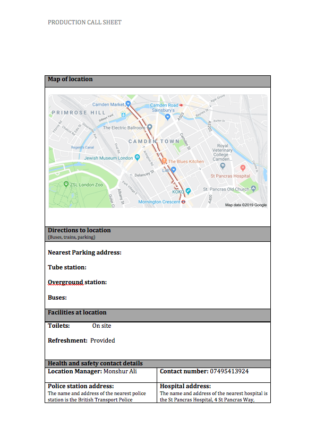The image size is (316, 446).
Task: Click the Camden Market map pin
Action: coord(128,104)
